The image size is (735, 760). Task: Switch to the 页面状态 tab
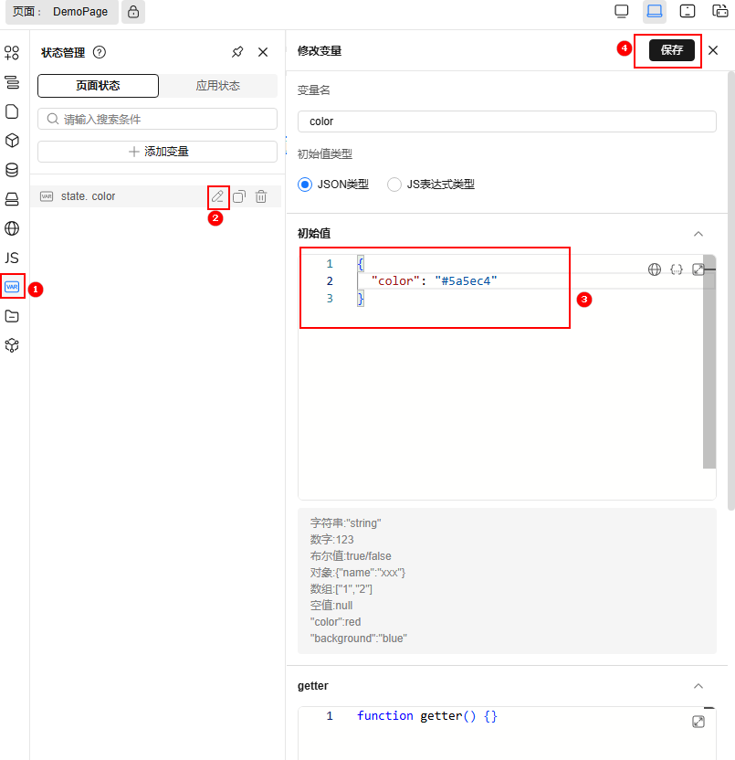tap(98, 86)
